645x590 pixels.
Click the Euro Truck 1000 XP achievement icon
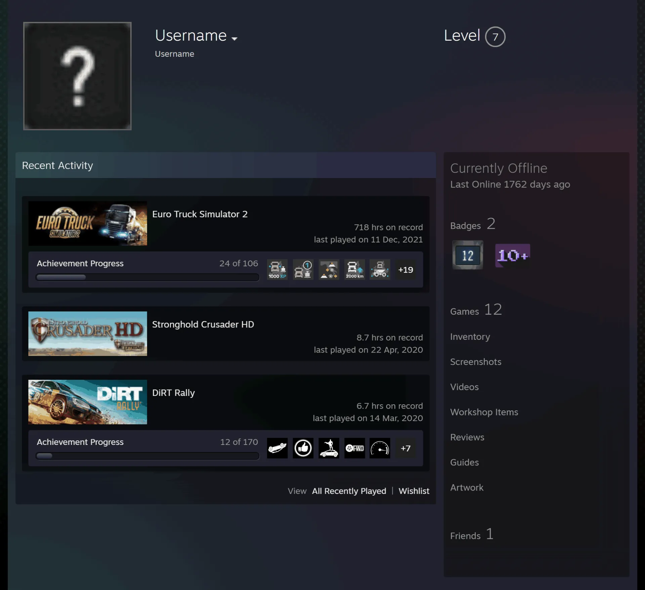pyautogui.click(x=277, y=269)
